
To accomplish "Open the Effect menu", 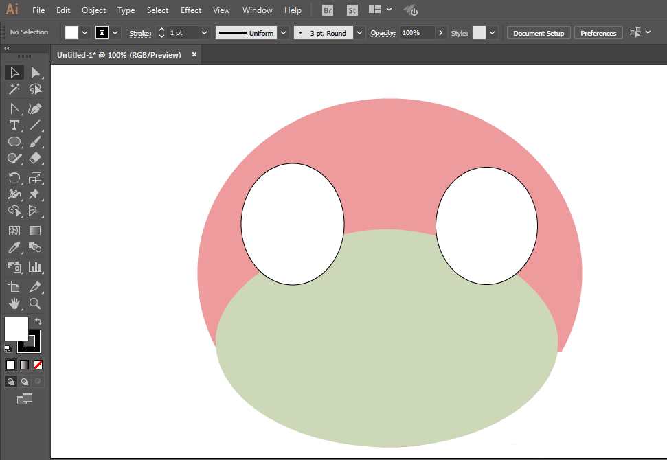I will click(191, 10).
